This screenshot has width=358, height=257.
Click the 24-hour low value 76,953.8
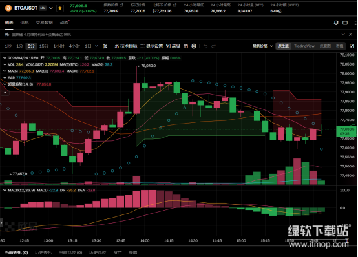coord(191,11)
